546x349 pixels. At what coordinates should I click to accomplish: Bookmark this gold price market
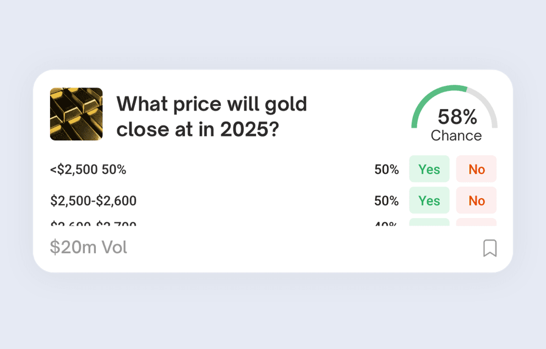tap(490, 248)
